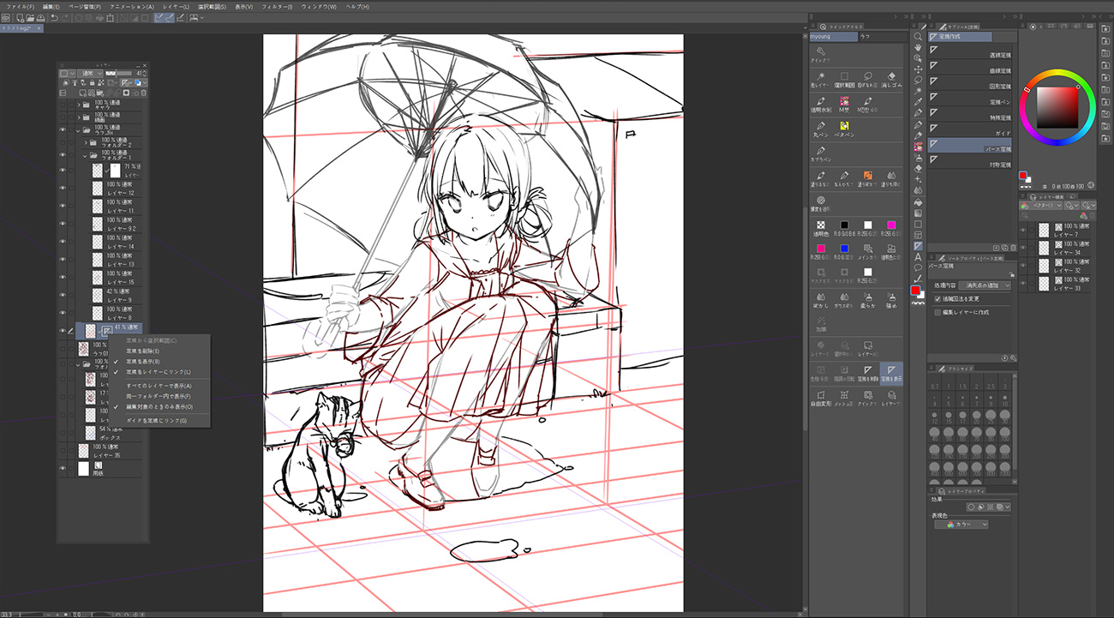Open the 表現色 カラー dropdown
This screenshot has height=618, width=1114.
[961, 525]
